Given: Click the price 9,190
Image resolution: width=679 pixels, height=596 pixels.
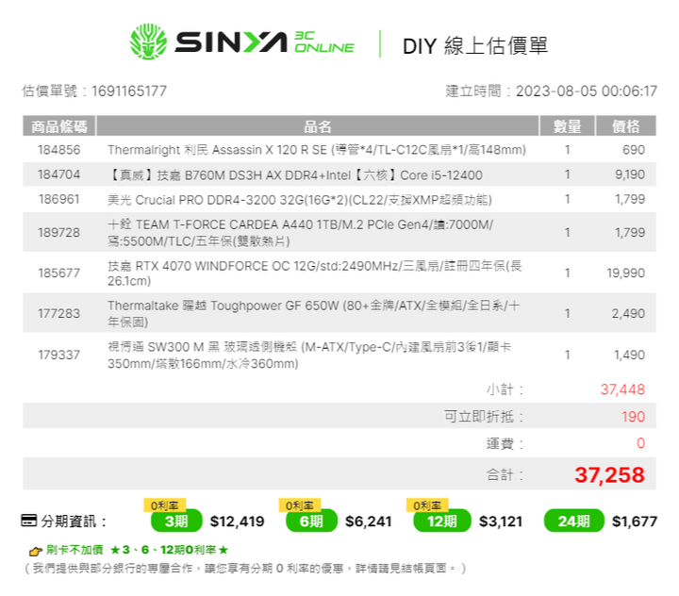Looking at the screenshot, I should click(630, 174).
